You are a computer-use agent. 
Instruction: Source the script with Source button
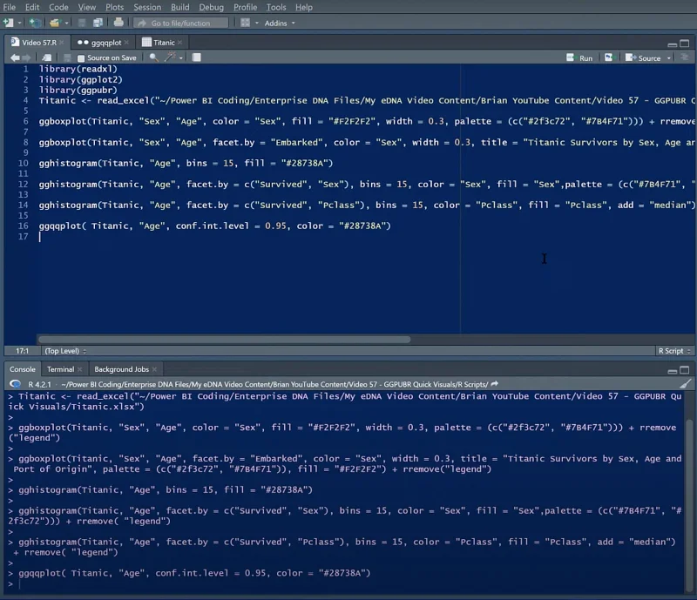coord(643,57)
